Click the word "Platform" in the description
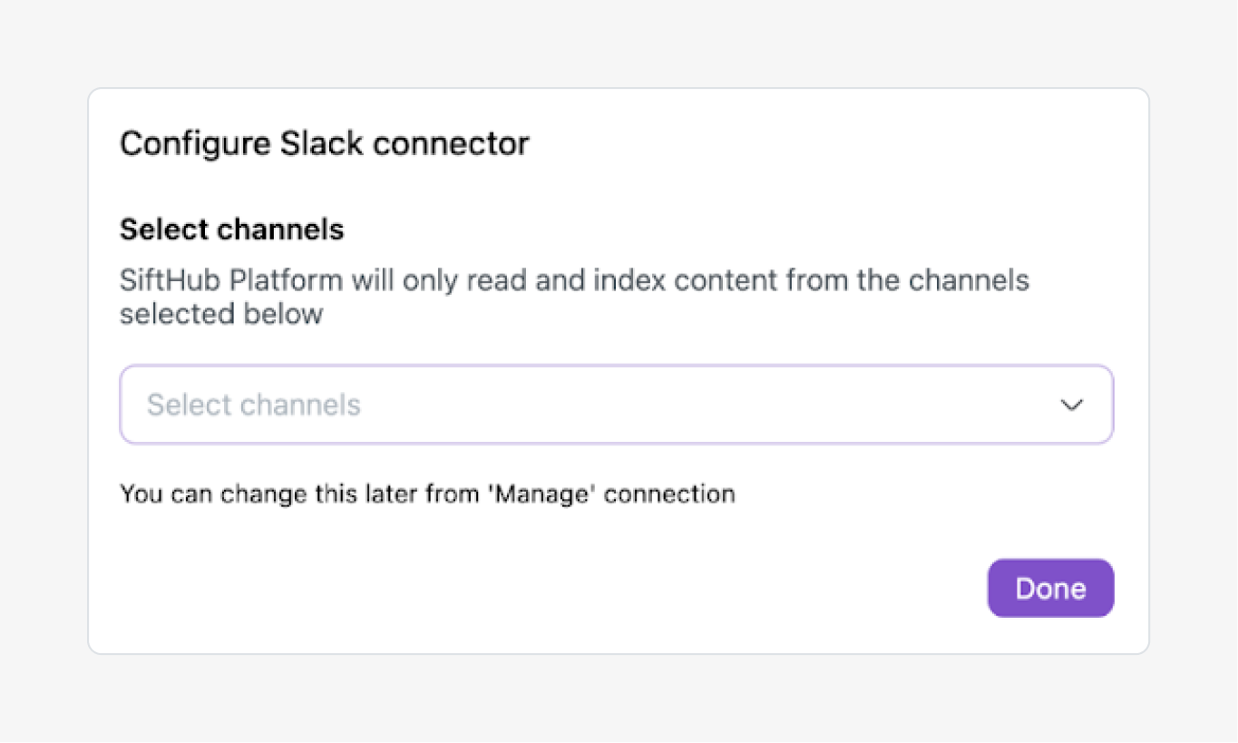Image resolution: width=1238 pixels, height=743 pixels. tap(286, 279)
